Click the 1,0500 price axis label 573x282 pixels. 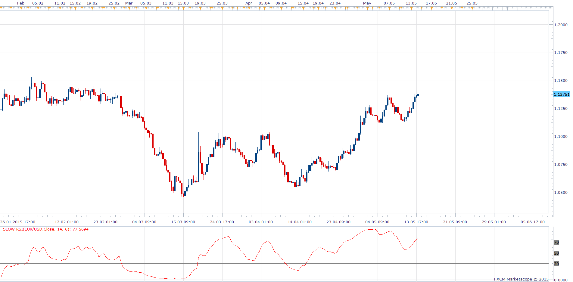point(561,192)
